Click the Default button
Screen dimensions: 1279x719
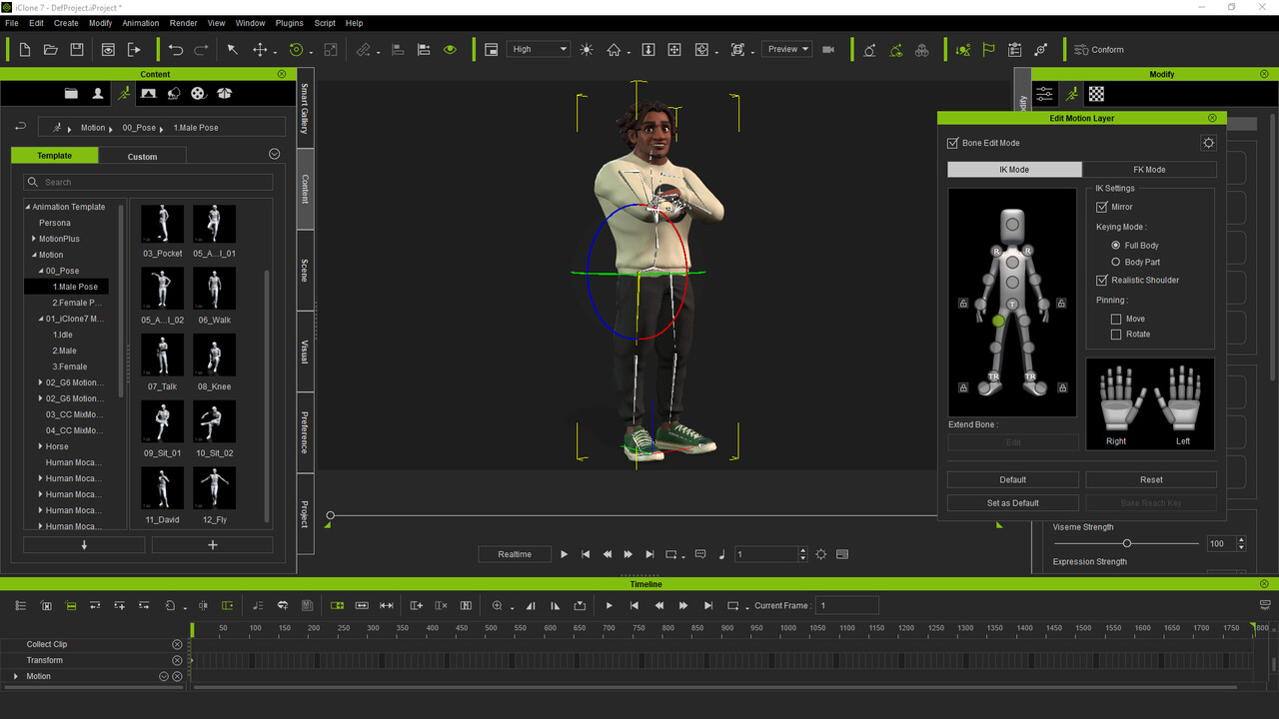(1012, 479)
